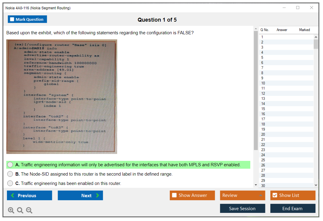Click the zoom out magnifier icon
The height and width of the screenshot is (221, 323).
pos(29,210)
